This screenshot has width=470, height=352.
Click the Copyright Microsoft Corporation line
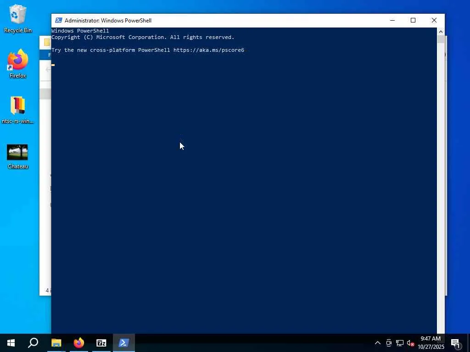pyautogui.click(x=143, y=37)
